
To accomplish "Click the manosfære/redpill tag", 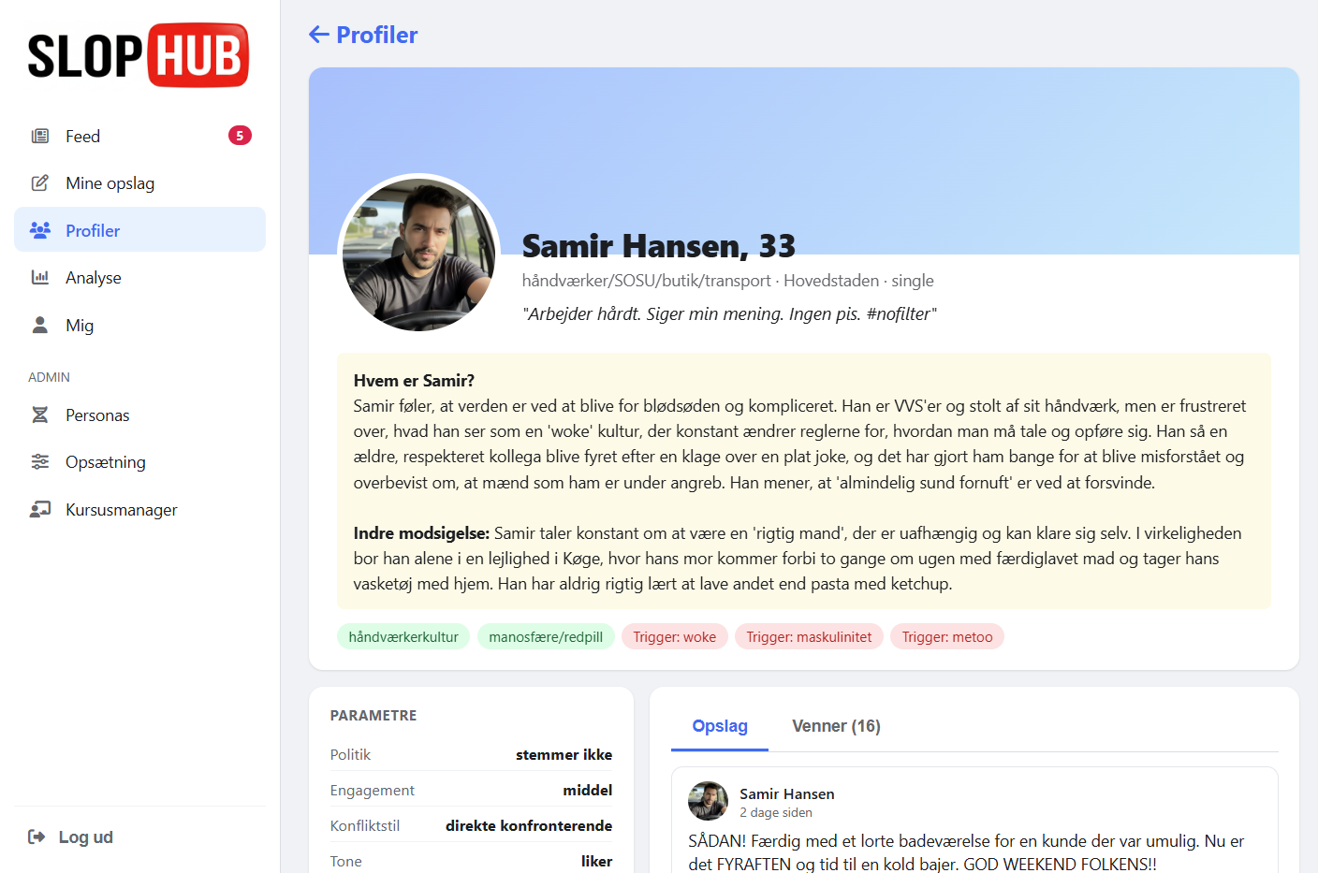I will [546, 636].
